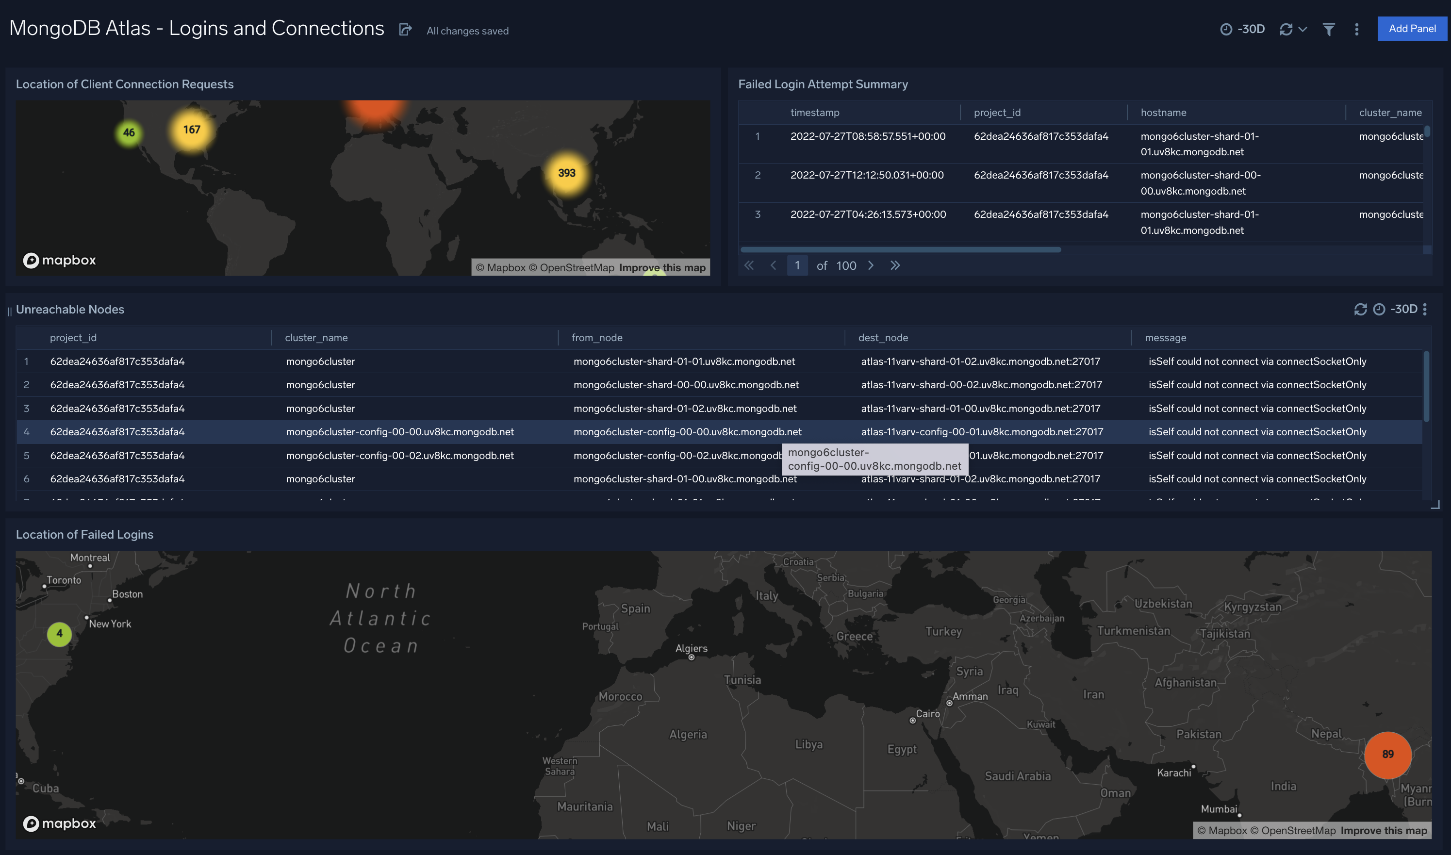Viewport: 1451px width, 855px height.
Task: Advance to the next failed login results page
Action: [871, 265]
